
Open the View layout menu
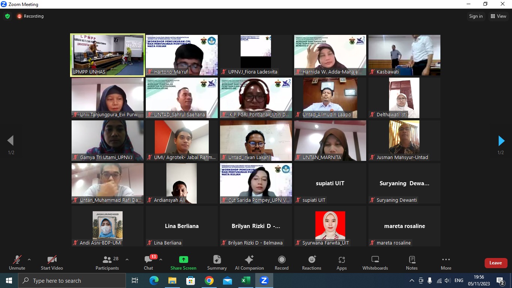498,16
